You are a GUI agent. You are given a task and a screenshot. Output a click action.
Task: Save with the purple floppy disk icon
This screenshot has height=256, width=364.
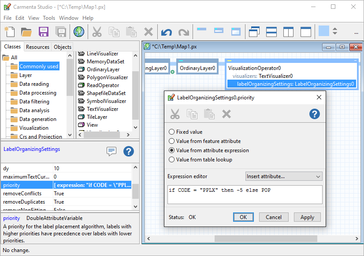(x=43, y=32)
